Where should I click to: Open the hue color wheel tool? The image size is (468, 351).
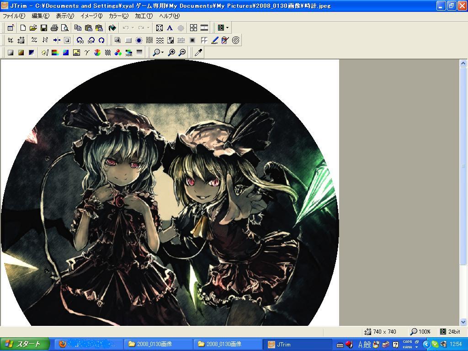97,53
